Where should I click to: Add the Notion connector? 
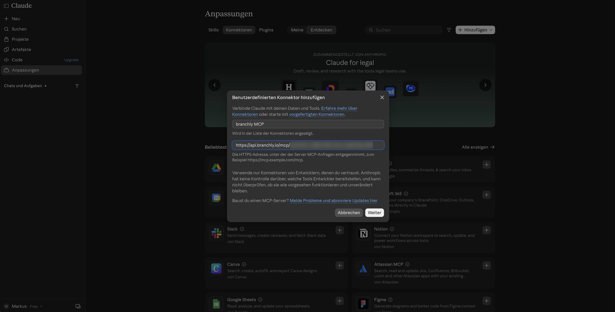click(x=486, y=230)
